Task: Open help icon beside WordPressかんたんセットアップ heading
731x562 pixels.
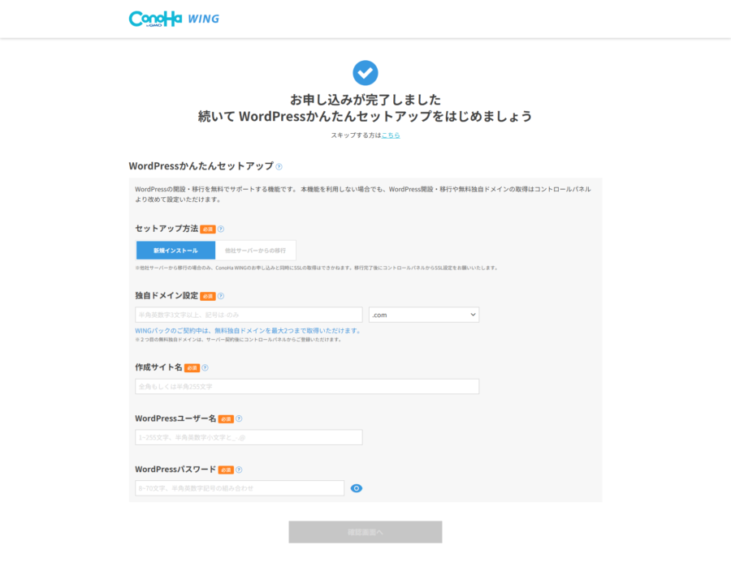Action: (x=279, y=167)
